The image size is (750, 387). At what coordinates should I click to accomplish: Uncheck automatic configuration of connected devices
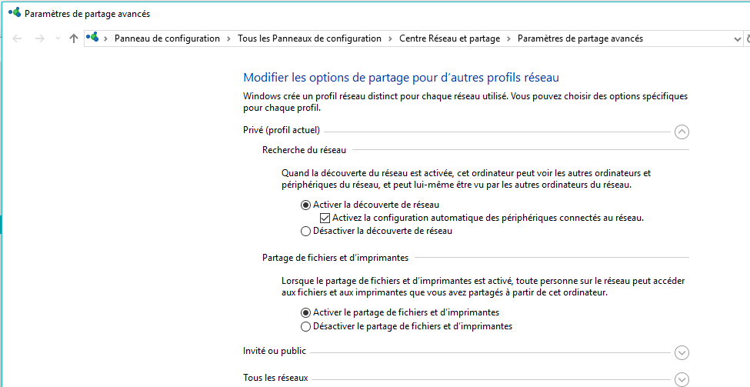325,218
